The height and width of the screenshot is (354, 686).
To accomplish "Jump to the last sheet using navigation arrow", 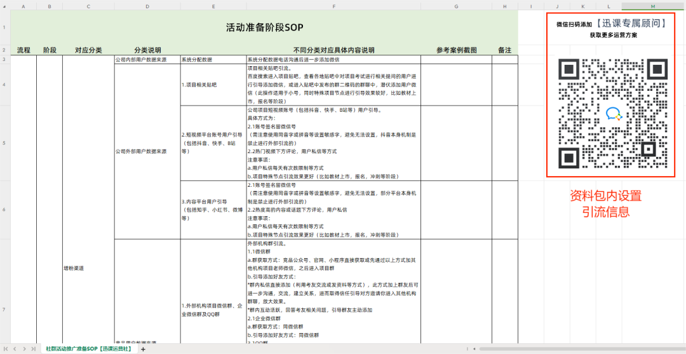I will [33, 349].
